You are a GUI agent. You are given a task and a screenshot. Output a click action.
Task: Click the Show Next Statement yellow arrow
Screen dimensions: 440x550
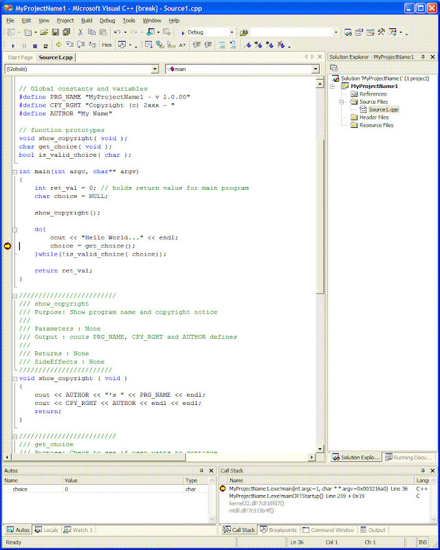58,45
